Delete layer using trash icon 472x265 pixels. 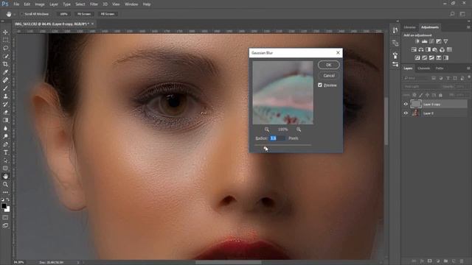[x=462, y=261]
